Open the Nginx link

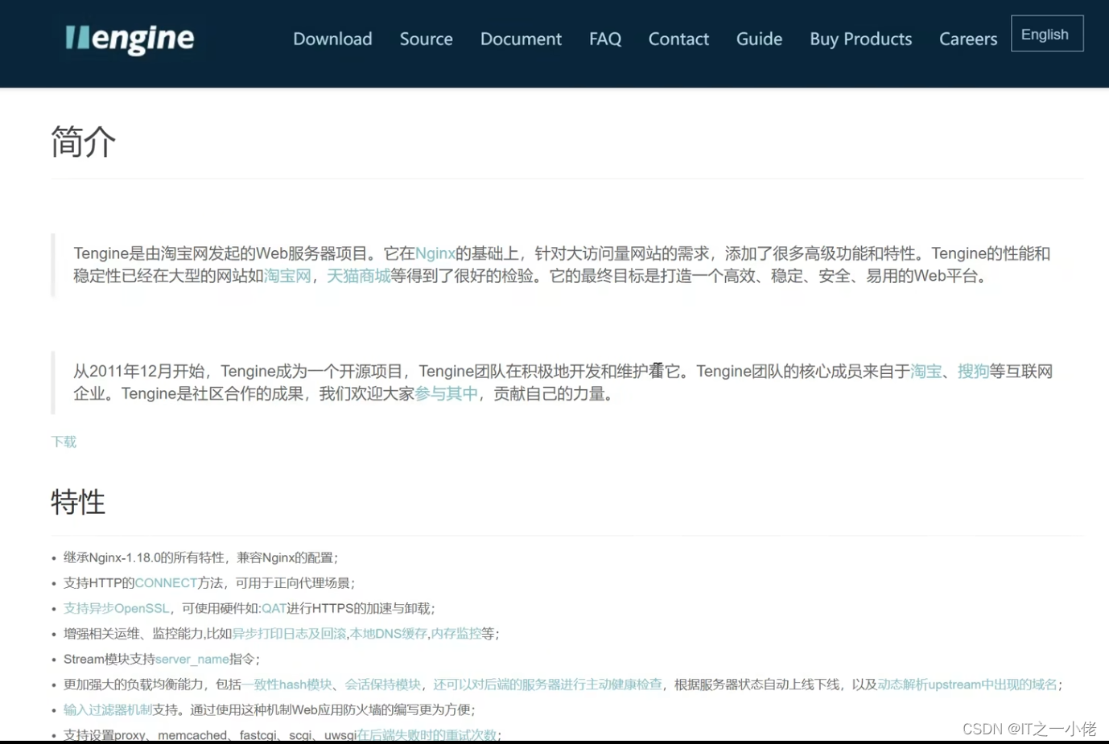click(435, 253)
